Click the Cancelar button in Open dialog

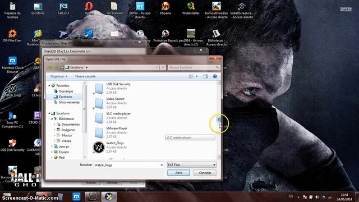[x=205, y=173]
